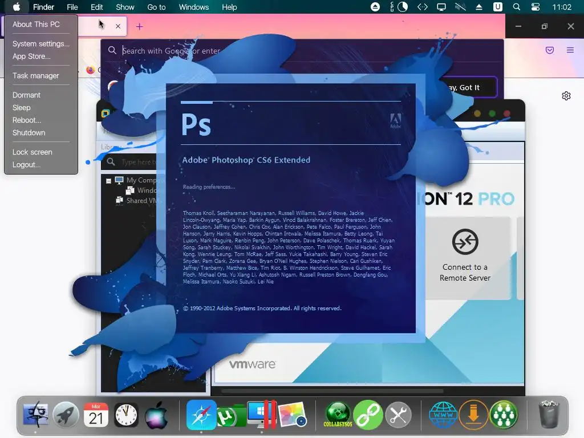Open the Finder icon in the dock
Image resolution: width=584 pixels, height=438 pixels.
35,415
